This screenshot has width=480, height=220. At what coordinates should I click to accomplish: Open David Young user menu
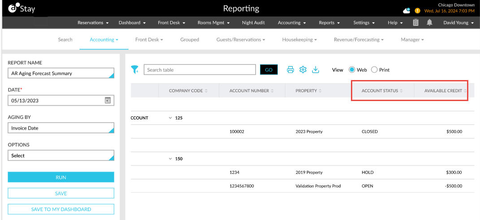pyautogui.click(x=458, y=23)
